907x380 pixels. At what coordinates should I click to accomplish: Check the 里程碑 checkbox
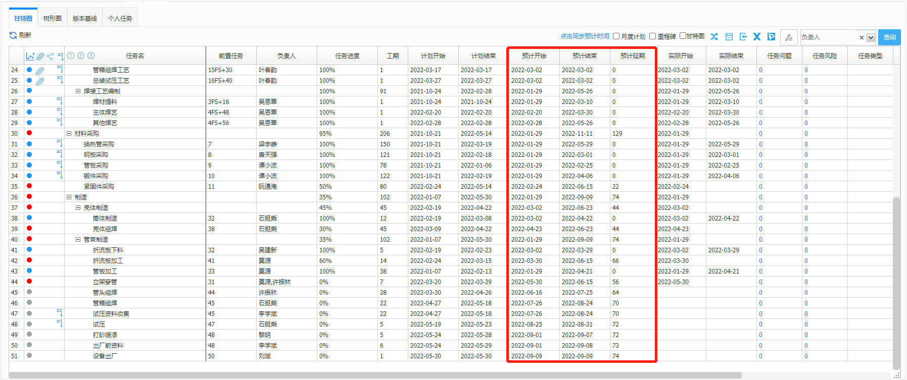coord(652,36)
